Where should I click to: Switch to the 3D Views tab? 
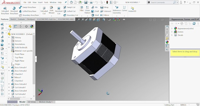(32, 102)
